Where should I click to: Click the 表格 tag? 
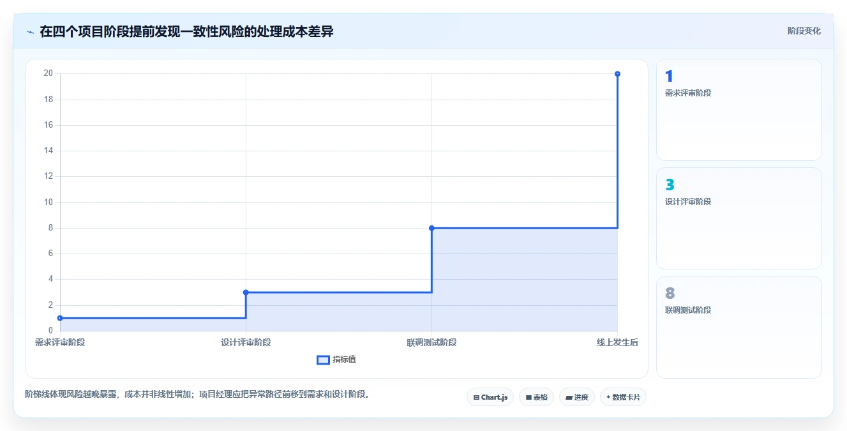[536, 397]
